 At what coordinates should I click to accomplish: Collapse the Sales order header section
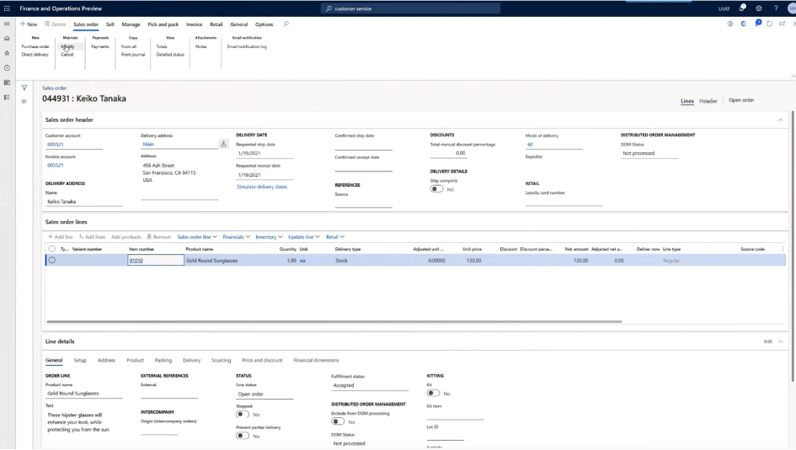tap(780, 119)
